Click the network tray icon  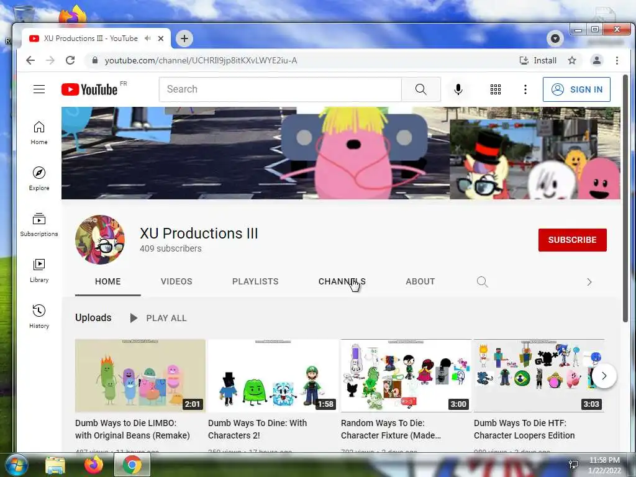573,465
